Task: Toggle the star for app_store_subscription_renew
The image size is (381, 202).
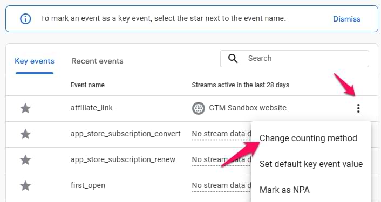Action: [x=25, y=160]
